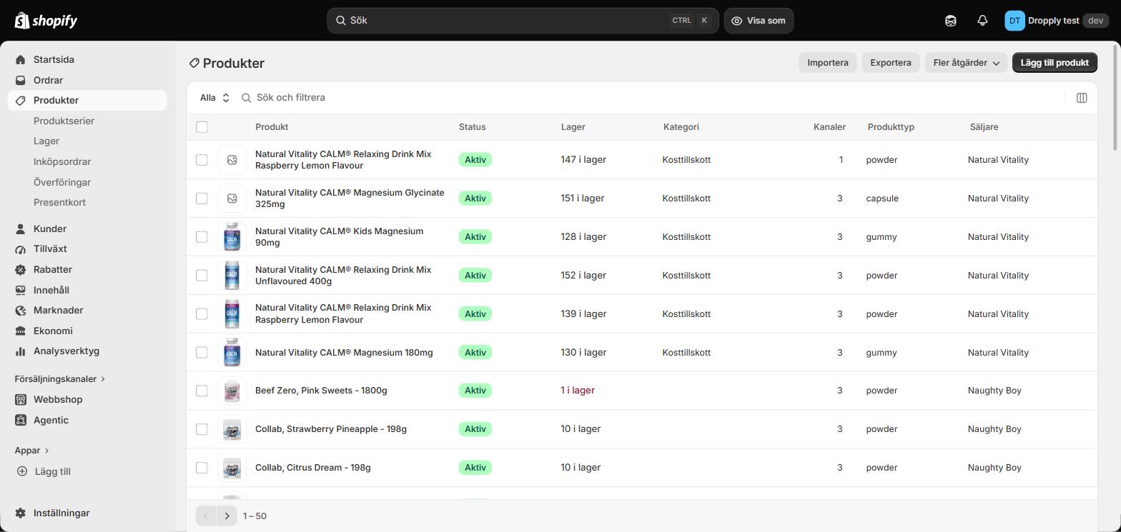Screen dimensions: 1121x532
Task: Open the Sidekick assistant icon
Action: click(x=950, y=21)
